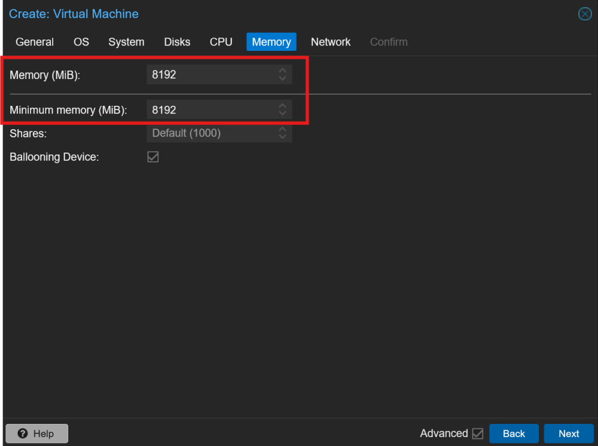Click the active Memory tab
Image resolution: width=598 pixels, height=446 pixels.
(x=271, y=42)
